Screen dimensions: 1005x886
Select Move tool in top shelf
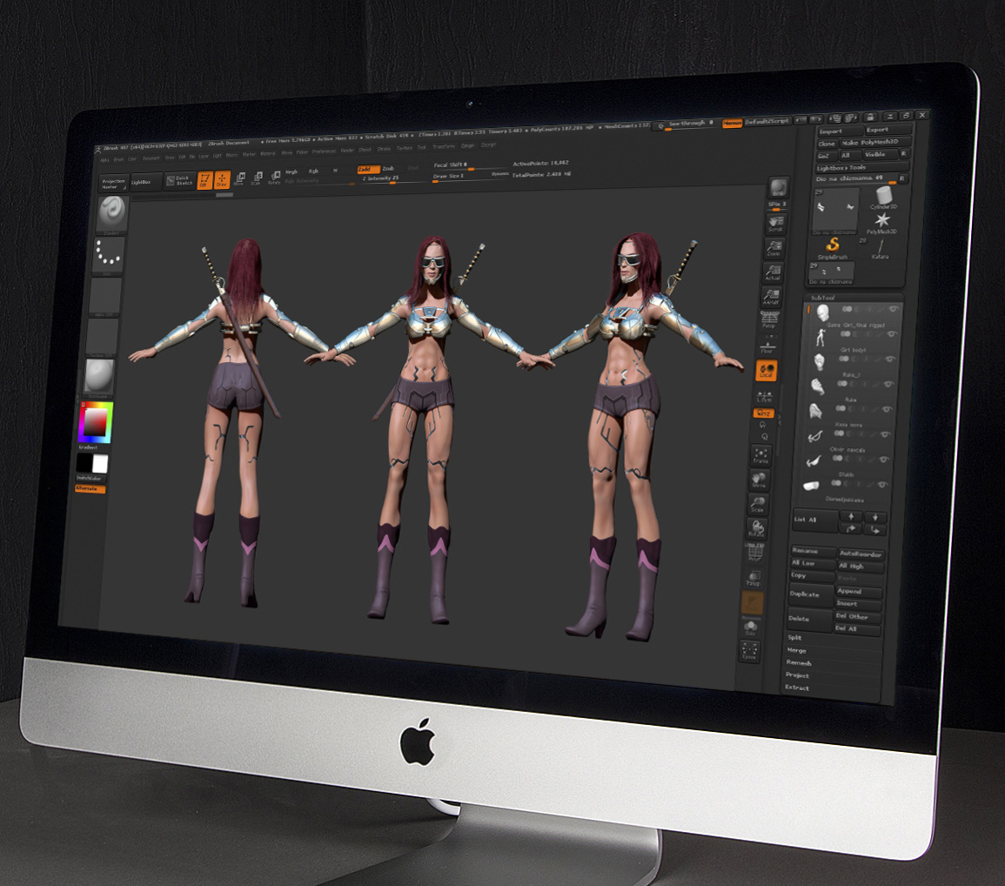[239, 179]
